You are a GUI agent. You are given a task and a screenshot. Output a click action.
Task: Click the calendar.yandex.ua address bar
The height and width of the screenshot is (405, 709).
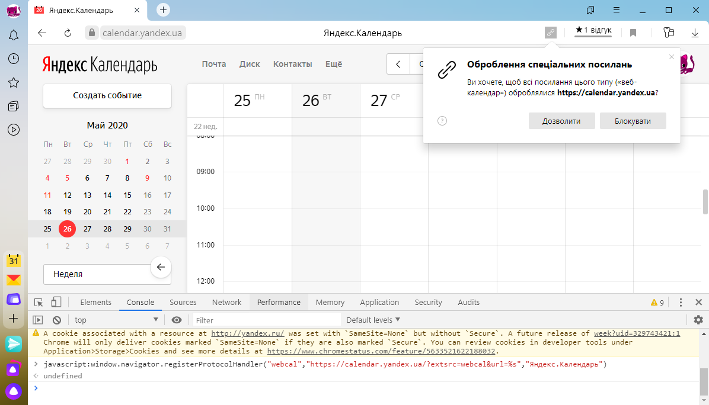point(142,33)
